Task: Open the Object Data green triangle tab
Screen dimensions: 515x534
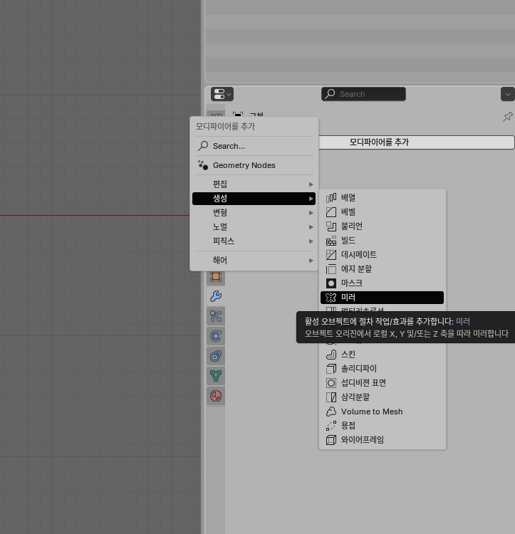Action: pos(216,376)
